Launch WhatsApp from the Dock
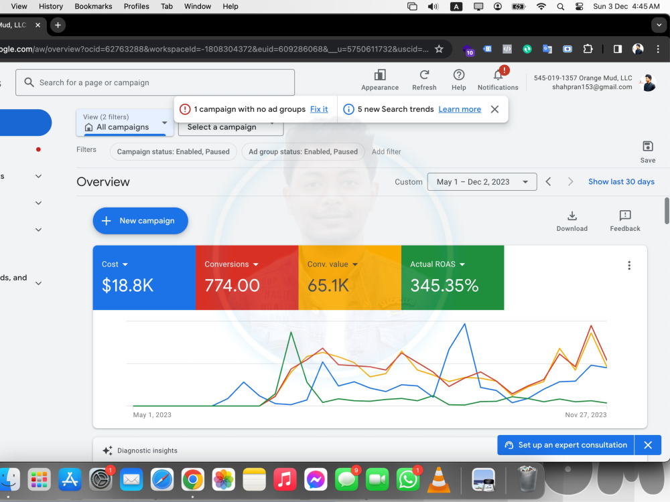 [408, 480]
